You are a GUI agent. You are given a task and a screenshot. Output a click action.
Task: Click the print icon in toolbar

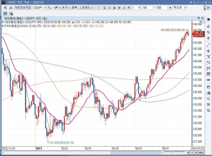pos(11,8)
